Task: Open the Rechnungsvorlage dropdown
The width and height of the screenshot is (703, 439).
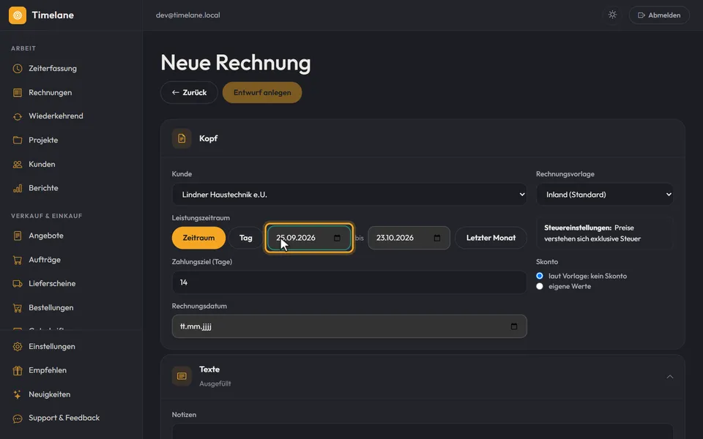Action: (605, 195)
